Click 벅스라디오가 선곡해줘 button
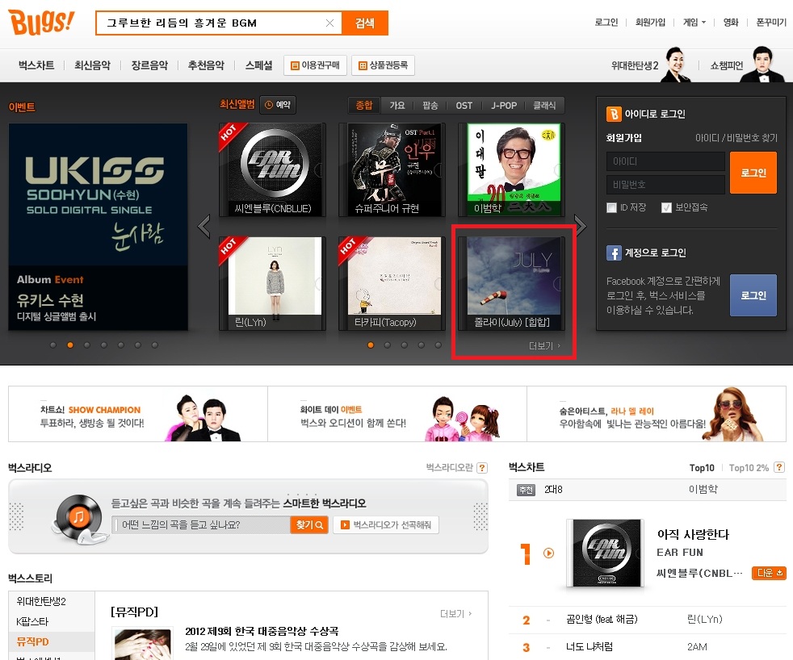This screenshot has width=793, height=660. click(386, 524)
